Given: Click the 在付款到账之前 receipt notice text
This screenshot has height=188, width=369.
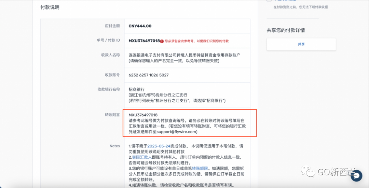Looking at the screenshot, I should [x=301, y=7].
